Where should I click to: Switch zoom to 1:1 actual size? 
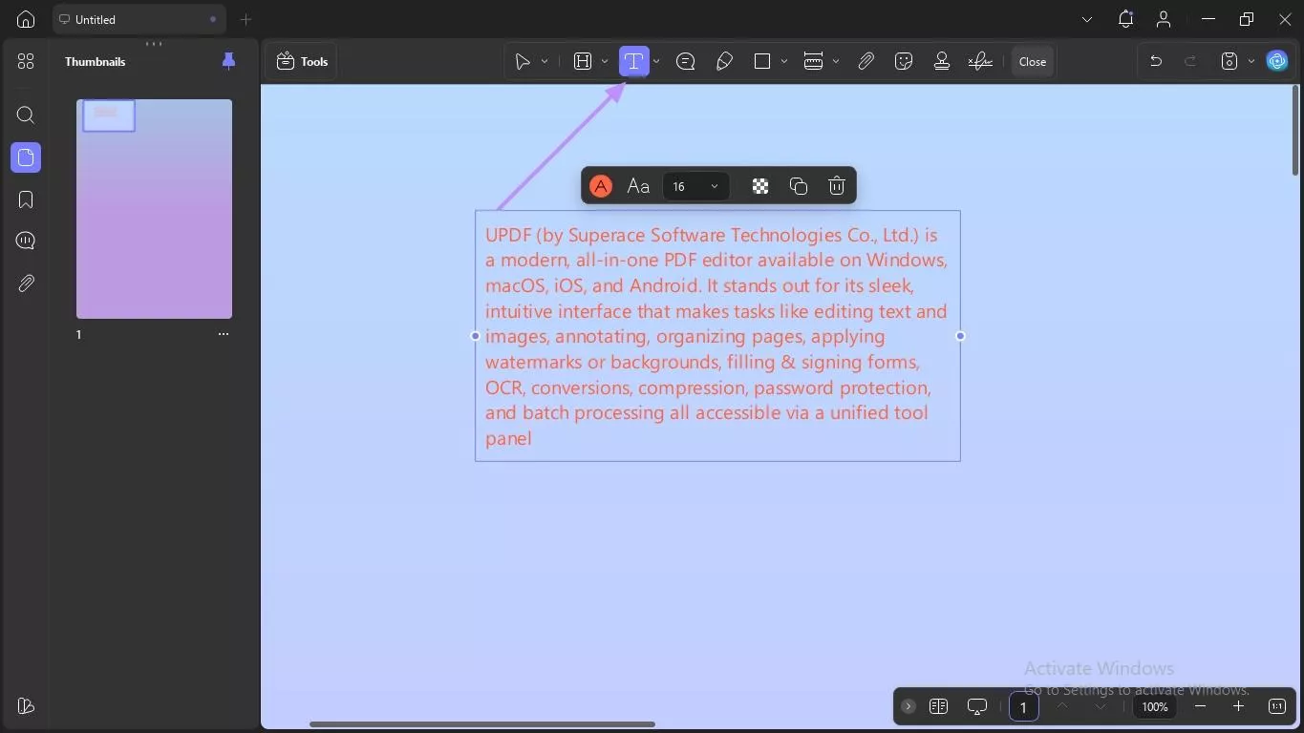[1277, 706]
